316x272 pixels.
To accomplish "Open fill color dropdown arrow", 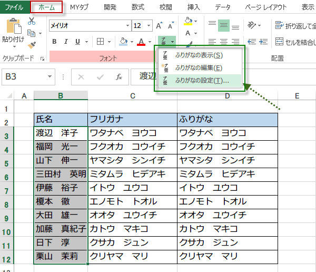I will click(132, 42).
